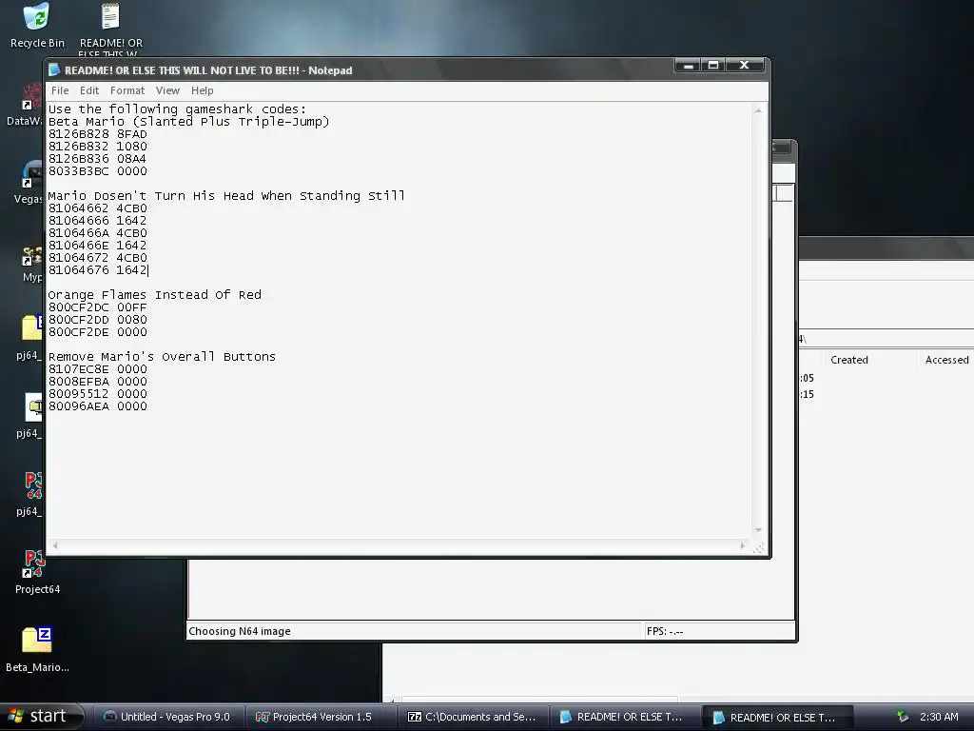Viewport: 974px width, 731px height.
Task: Click the 'Use the following gameshark codes:' line
Action: pyautogui.click(x=177, y=109)
